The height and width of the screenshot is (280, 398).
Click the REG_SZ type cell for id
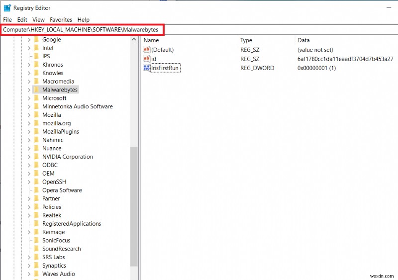pyautogui.click(x=250, y=59)
